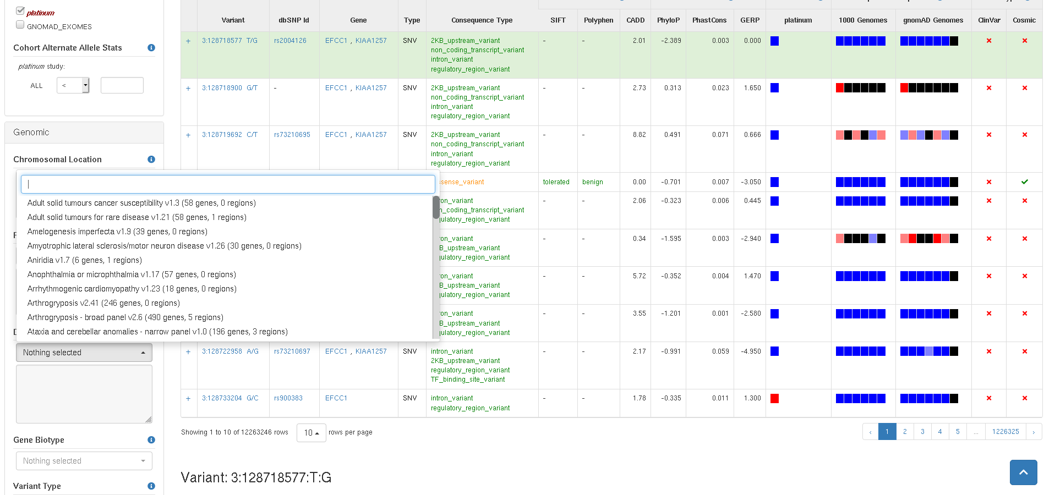
Task: Open the ALL comparison operator dropdown
Action: tap(73, 85)
